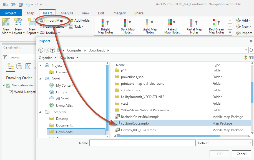The height and width of the screenshot is (160, 254).
Task: Expand the Map Notes gallery with bottom arrow
Action: [230, 32]
